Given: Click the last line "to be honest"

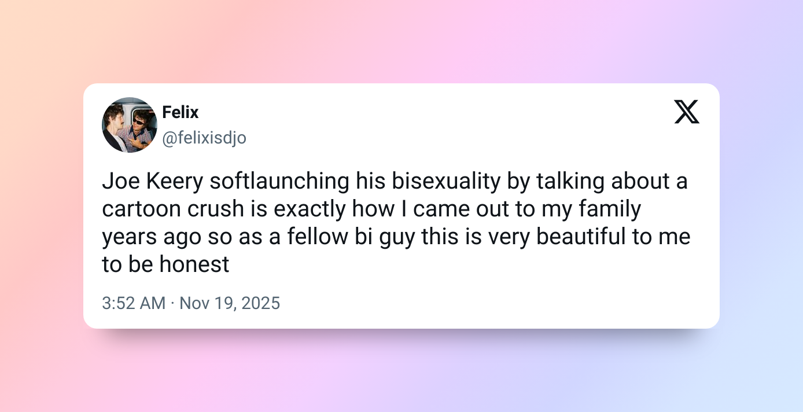Looking at the screenshot, I should pyautogui.click(x=165, y=265).
